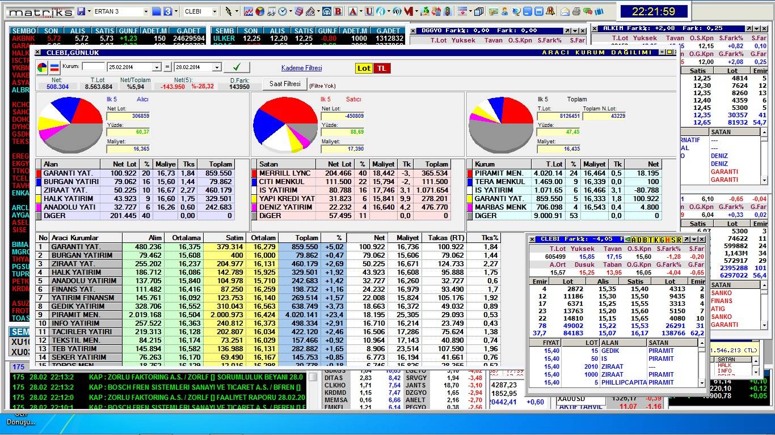Toggle the yellow Lot display mode
The image size is (775, 435).
pyautogui.click(x=364, y=68)
